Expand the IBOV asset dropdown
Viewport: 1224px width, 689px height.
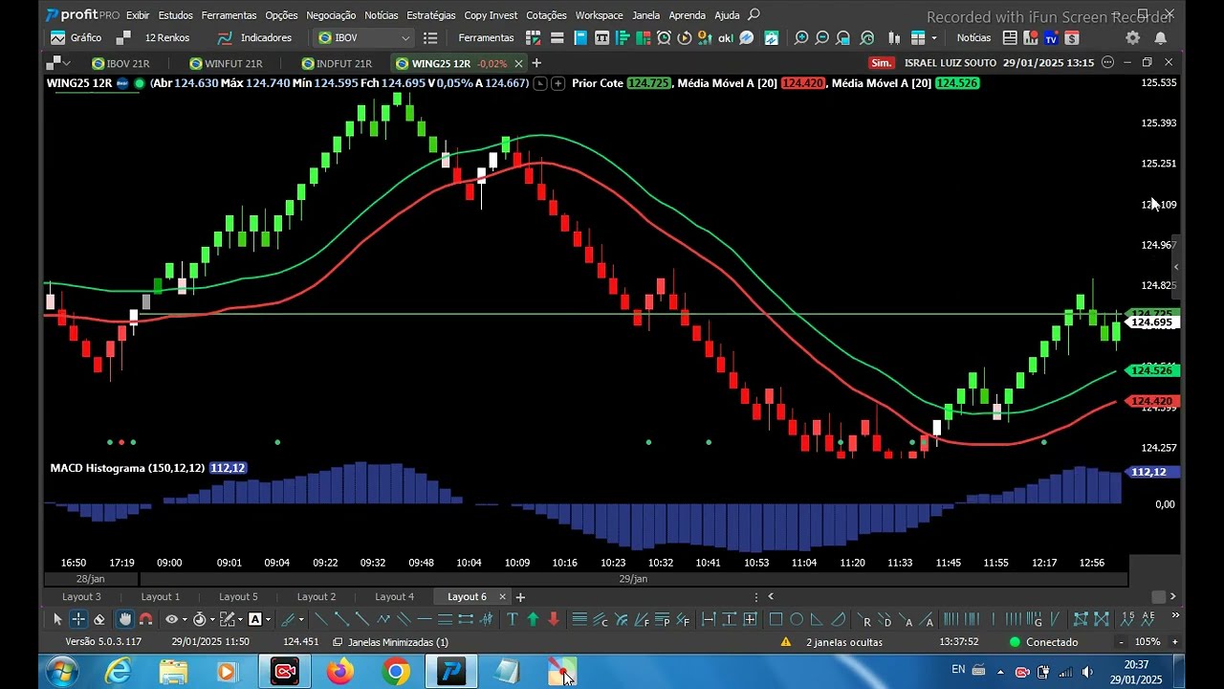click(405, 38)
